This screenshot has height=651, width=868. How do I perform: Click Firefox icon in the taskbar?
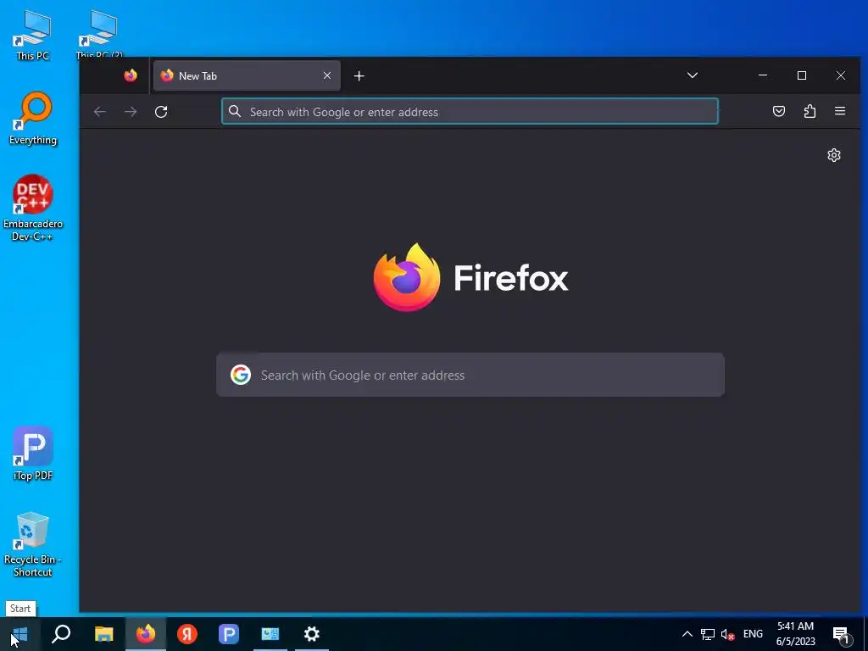[146, 634]
